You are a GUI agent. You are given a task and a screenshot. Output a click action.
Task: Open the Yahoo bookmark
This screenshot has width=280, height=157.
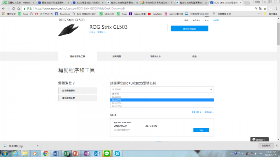coord(137,14)
